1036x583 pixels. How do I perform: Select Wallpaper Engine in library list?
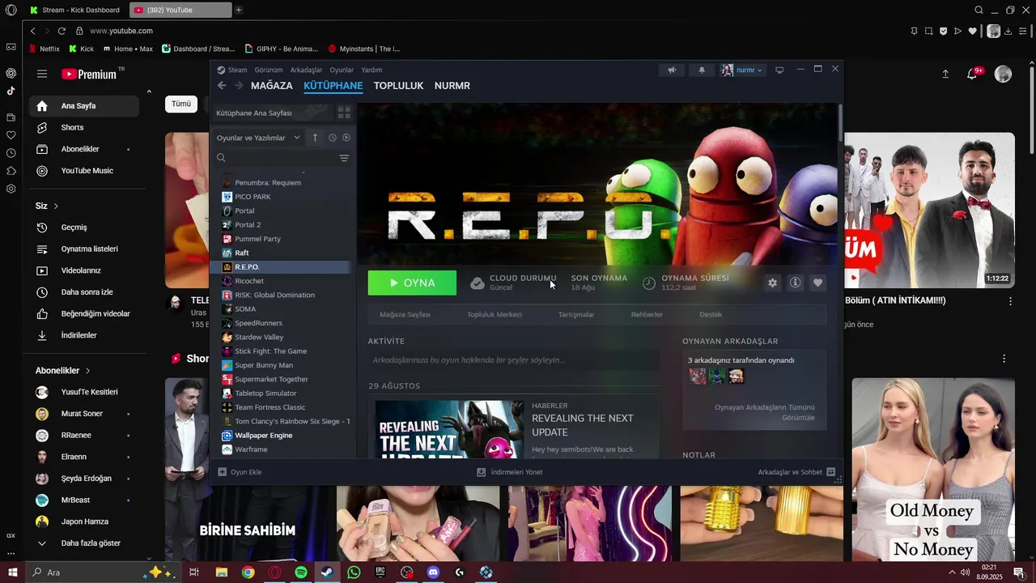tap(263, 436)
